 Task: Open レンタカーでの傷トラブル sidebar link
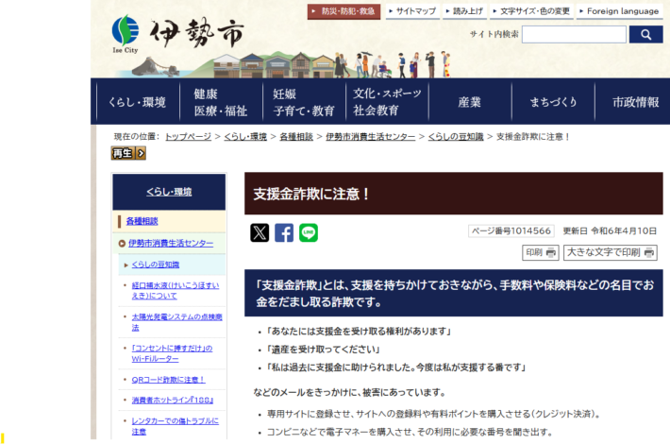point(175,426)
